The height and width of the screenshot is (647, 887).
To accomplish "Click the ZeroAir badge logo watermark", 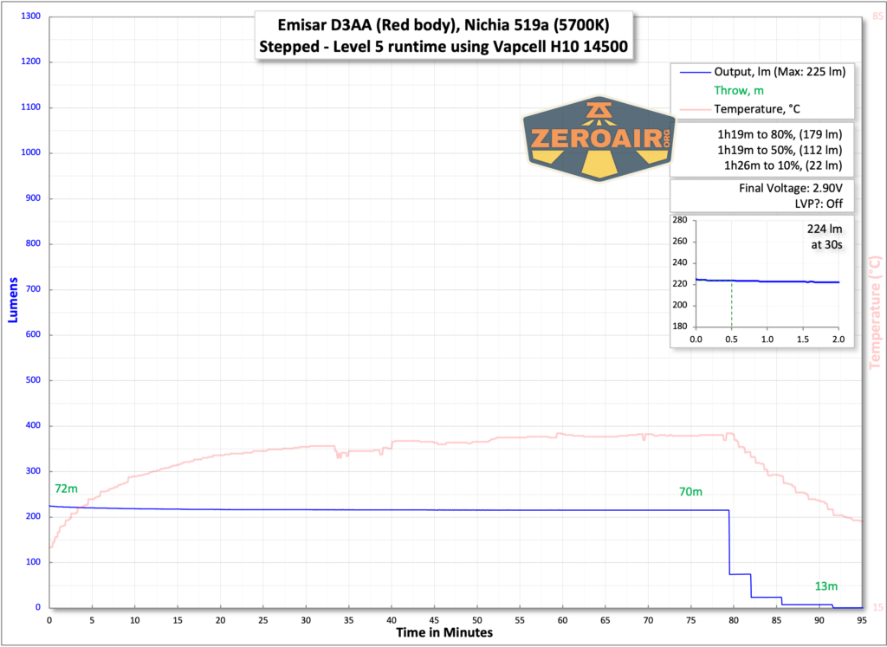I will (598, 139).
